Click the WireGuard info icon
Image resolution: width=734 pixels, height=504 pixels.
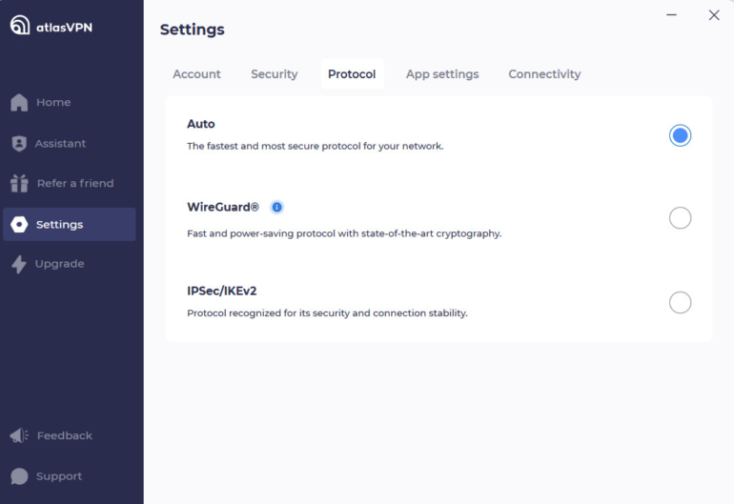(276, 207)
